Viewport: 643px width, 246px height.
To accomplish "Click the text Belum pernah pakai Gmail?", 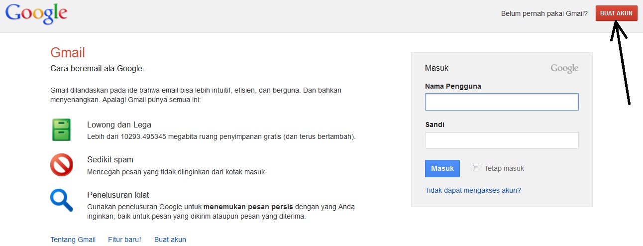I will tap(544, 13).
